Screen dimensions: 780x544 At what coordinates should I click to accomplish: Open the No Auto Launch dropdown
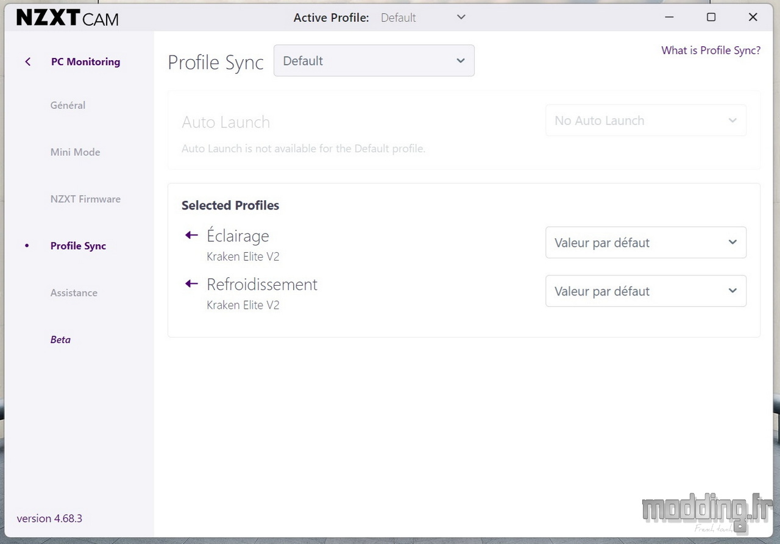[x=645, y=121]
